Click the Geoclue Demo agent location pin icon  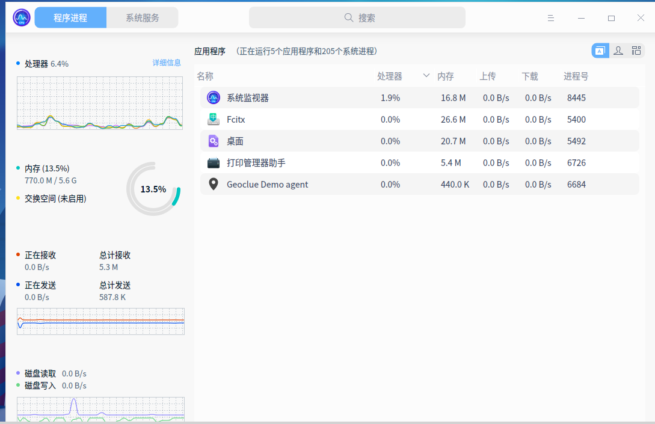[213, 184]
